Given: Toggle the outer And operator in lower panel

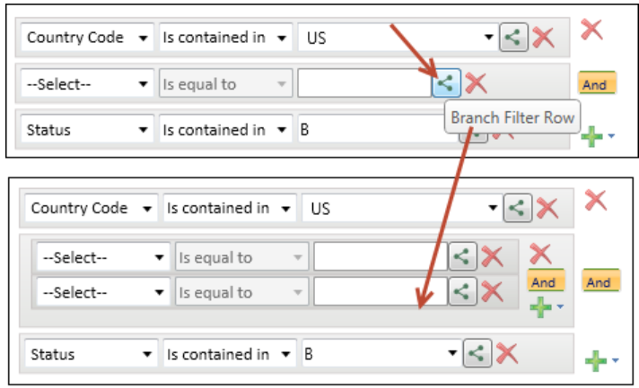Looking at the screenshot, I should pyautogui.click(x=599, y=281).
